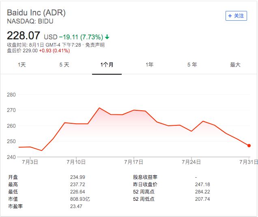Switch to the 最大 tab
The height and width of the screenshot is (217, 258).
(x=235, y=65)
